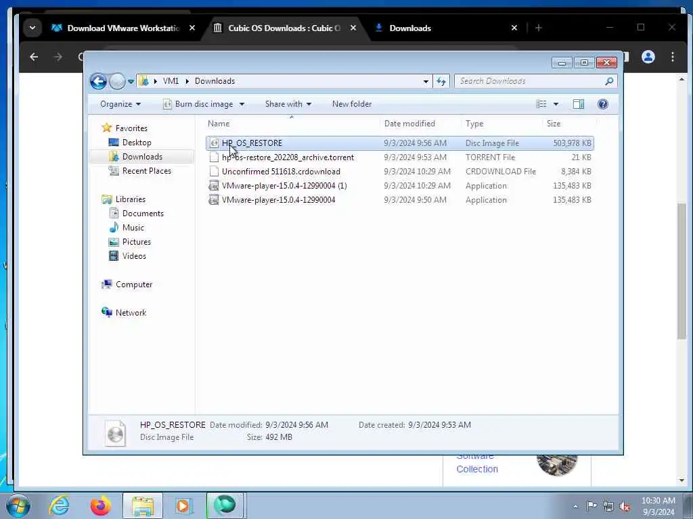Select the HP_OS_RESTORE disc image file
Screen dimensions: 693x519
click(399, 143)
